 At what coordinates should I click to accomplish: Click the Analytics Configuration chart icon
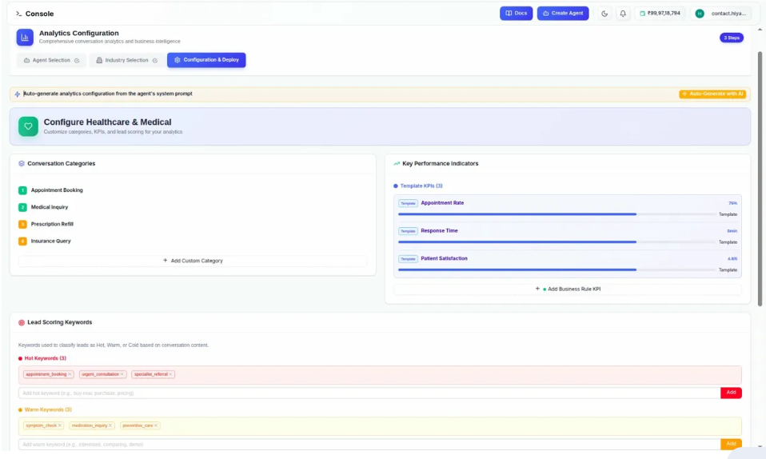(x=25, y=37)
